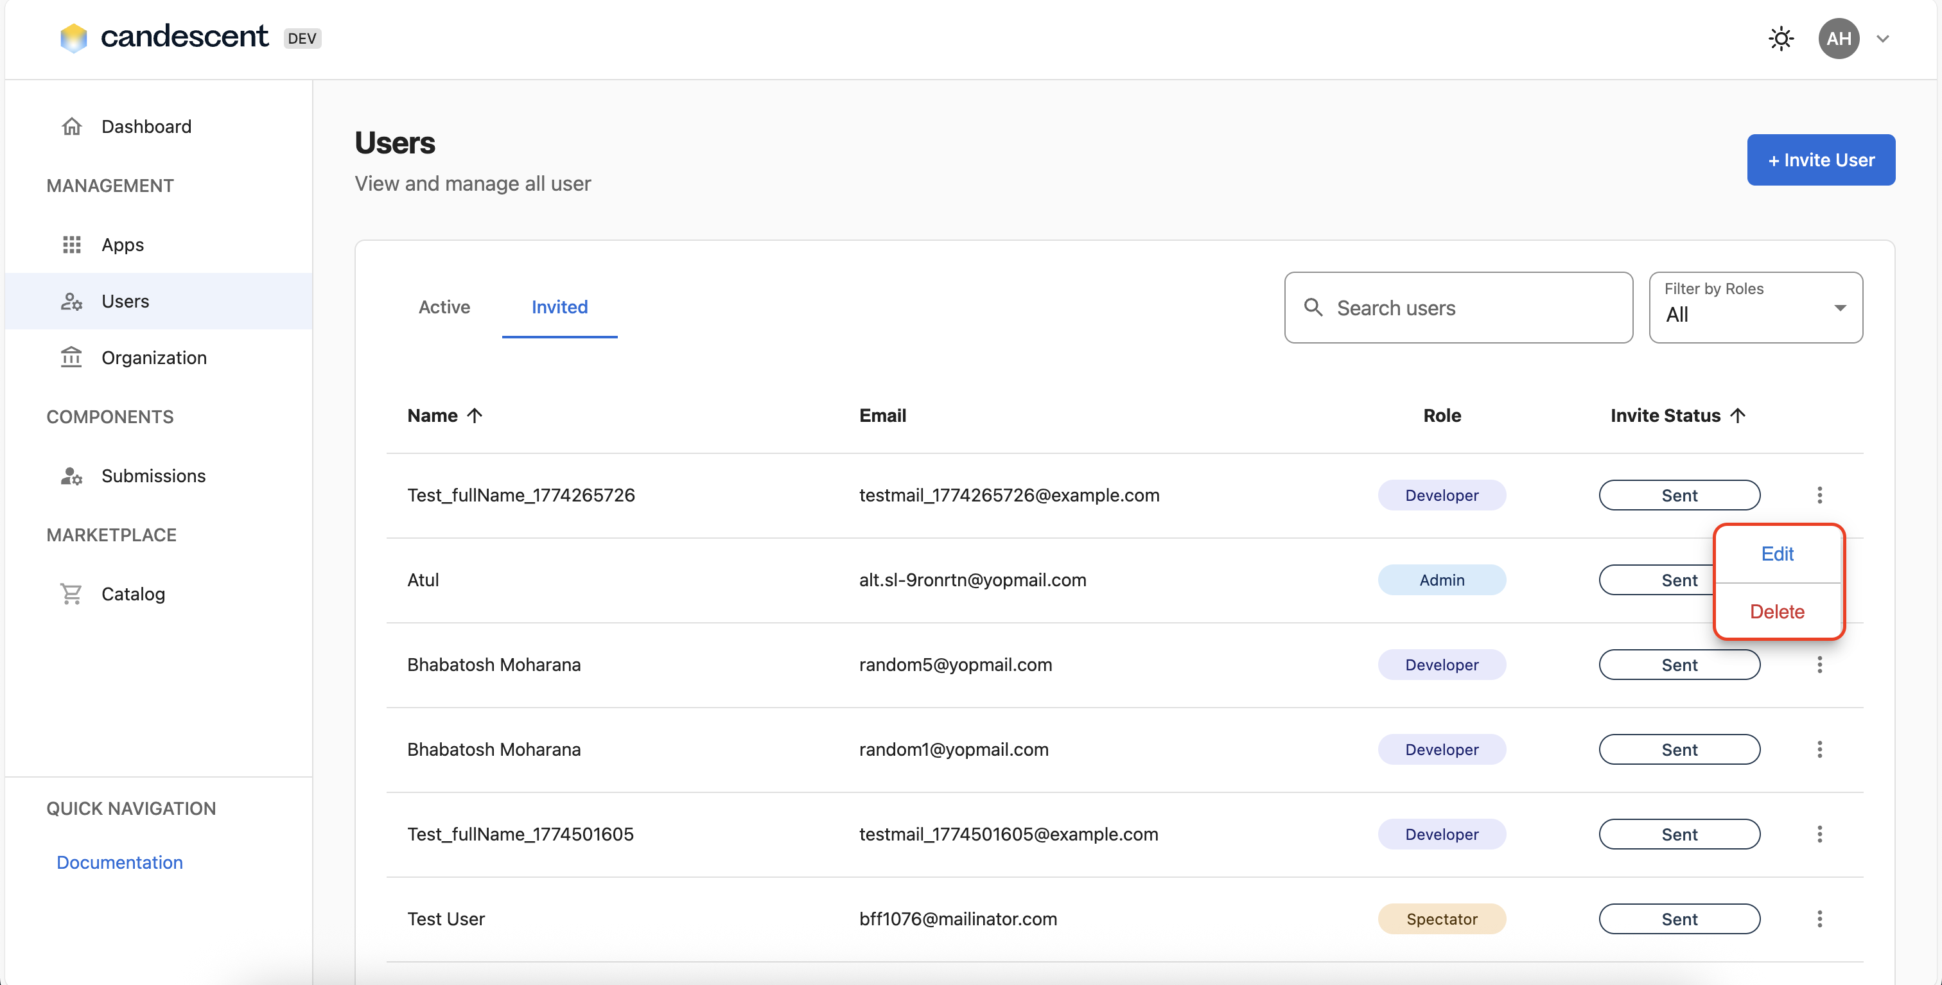Open the Documentation link

point(120,862)
